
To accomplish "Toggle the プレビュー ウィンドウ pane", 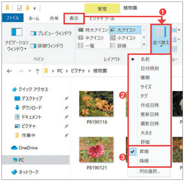I will [x=51, y=33].
